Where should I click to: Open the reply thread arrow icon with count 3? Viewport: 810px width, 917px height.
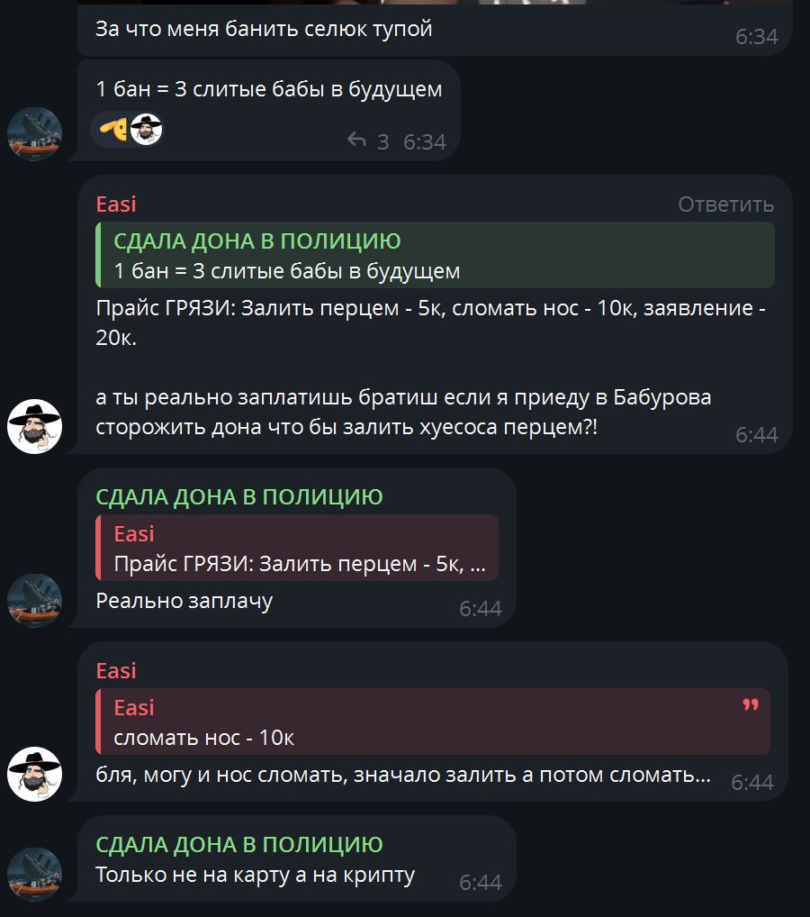356,141
